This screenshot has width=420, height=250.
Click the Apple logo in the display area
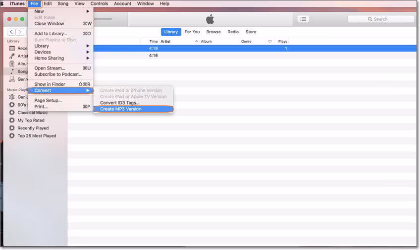(x=210, y=19)
